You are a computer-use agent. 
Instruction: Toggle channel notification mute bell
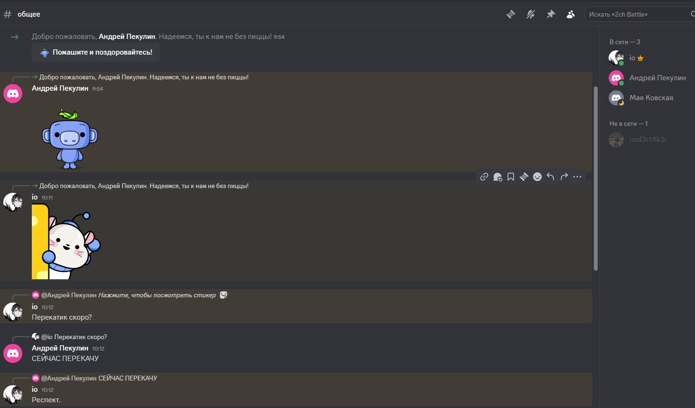point(531,14)
